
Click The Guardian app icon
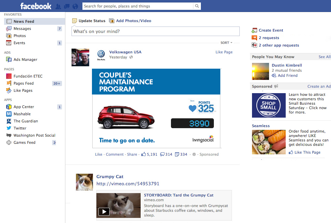tap(9, 121)
